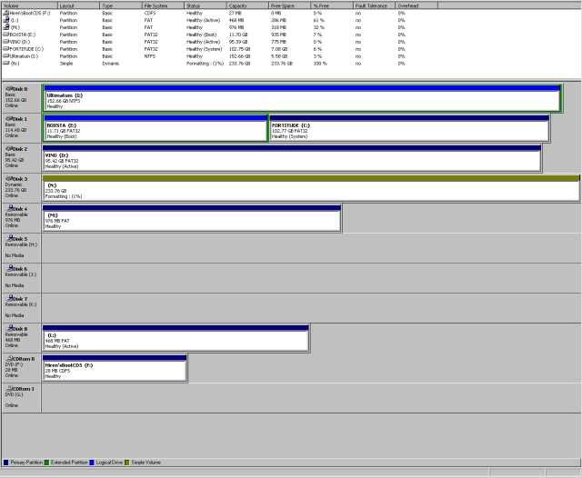
Task: Click the CDRom 1 disc icon
Action: 10,389
